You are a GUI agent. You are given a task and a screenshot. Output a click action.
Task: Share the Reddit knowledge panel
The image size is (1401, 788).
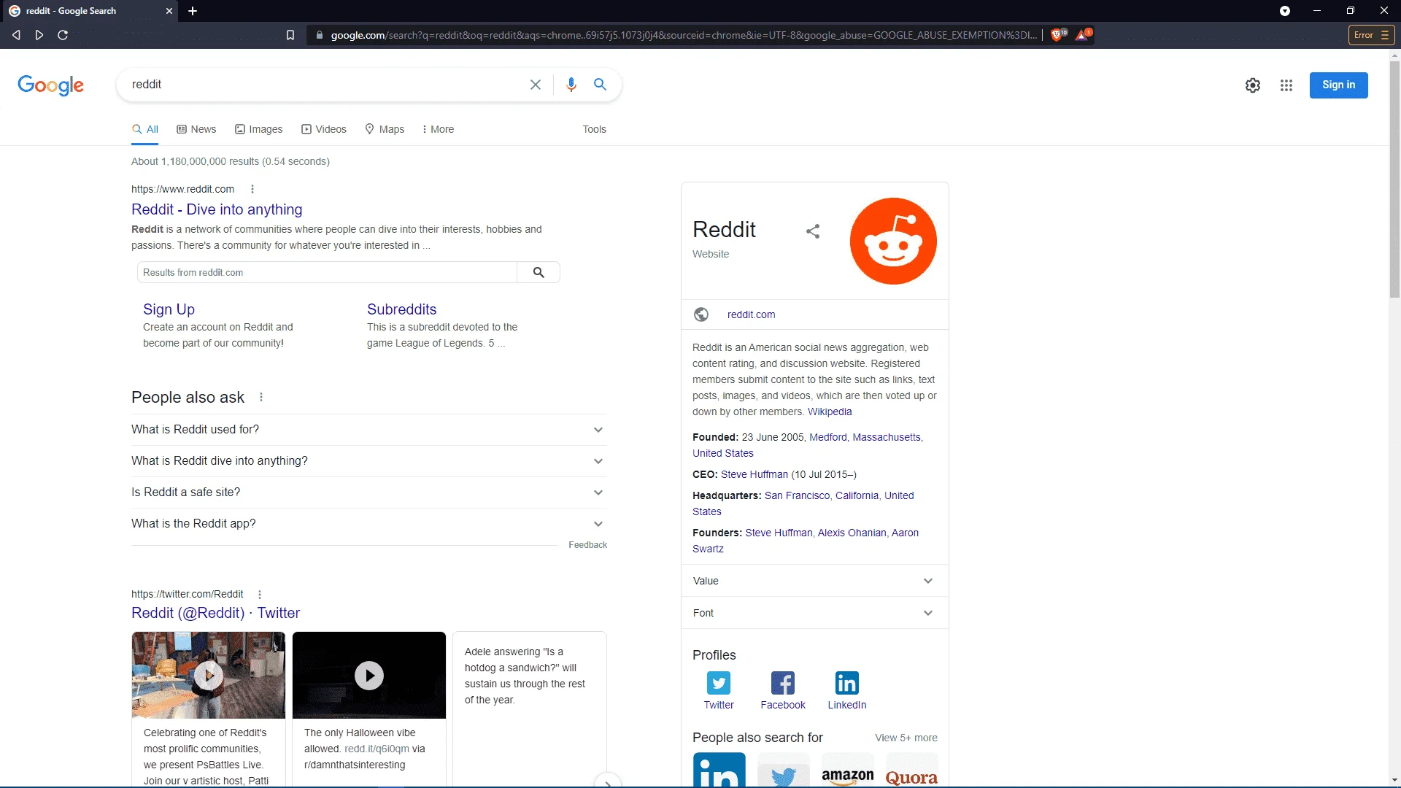[813, 231]
